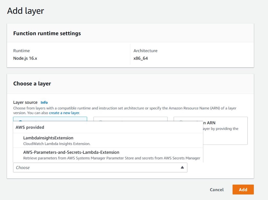The width and height of the screenshot is (268, 200).
Task: Click the Function runtime settings heading
Action: 47,33
